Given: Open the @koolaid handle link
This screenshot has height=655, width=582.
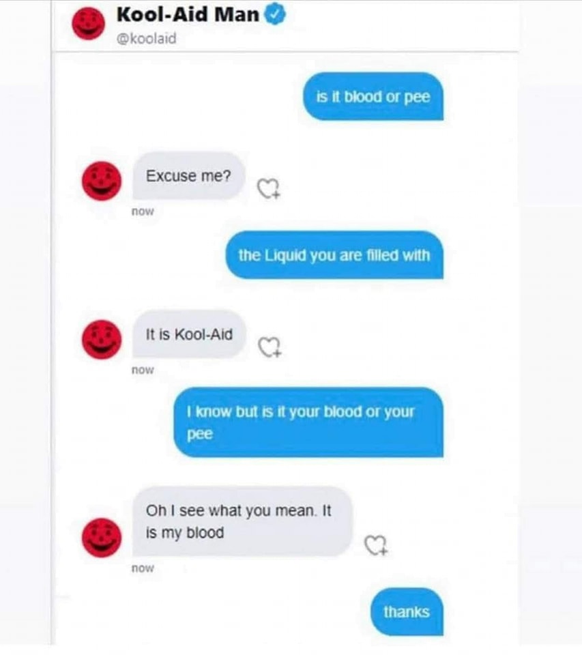Looking at the screenshot, I should [x=147, y=38].
